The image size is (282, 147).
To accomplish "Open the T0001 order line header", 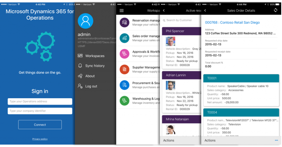I will 241,78.
